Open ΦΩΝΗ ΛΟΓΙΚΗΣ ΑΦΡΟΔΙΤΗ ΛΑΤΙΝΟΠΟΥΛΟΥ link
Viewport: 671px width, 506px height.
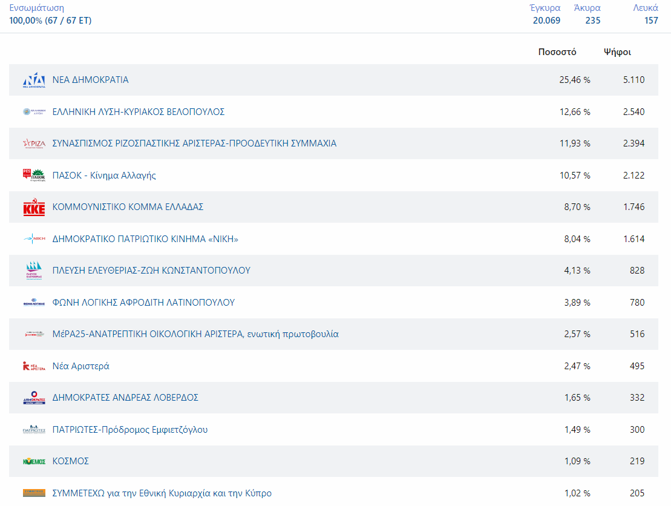click(143, 302)
